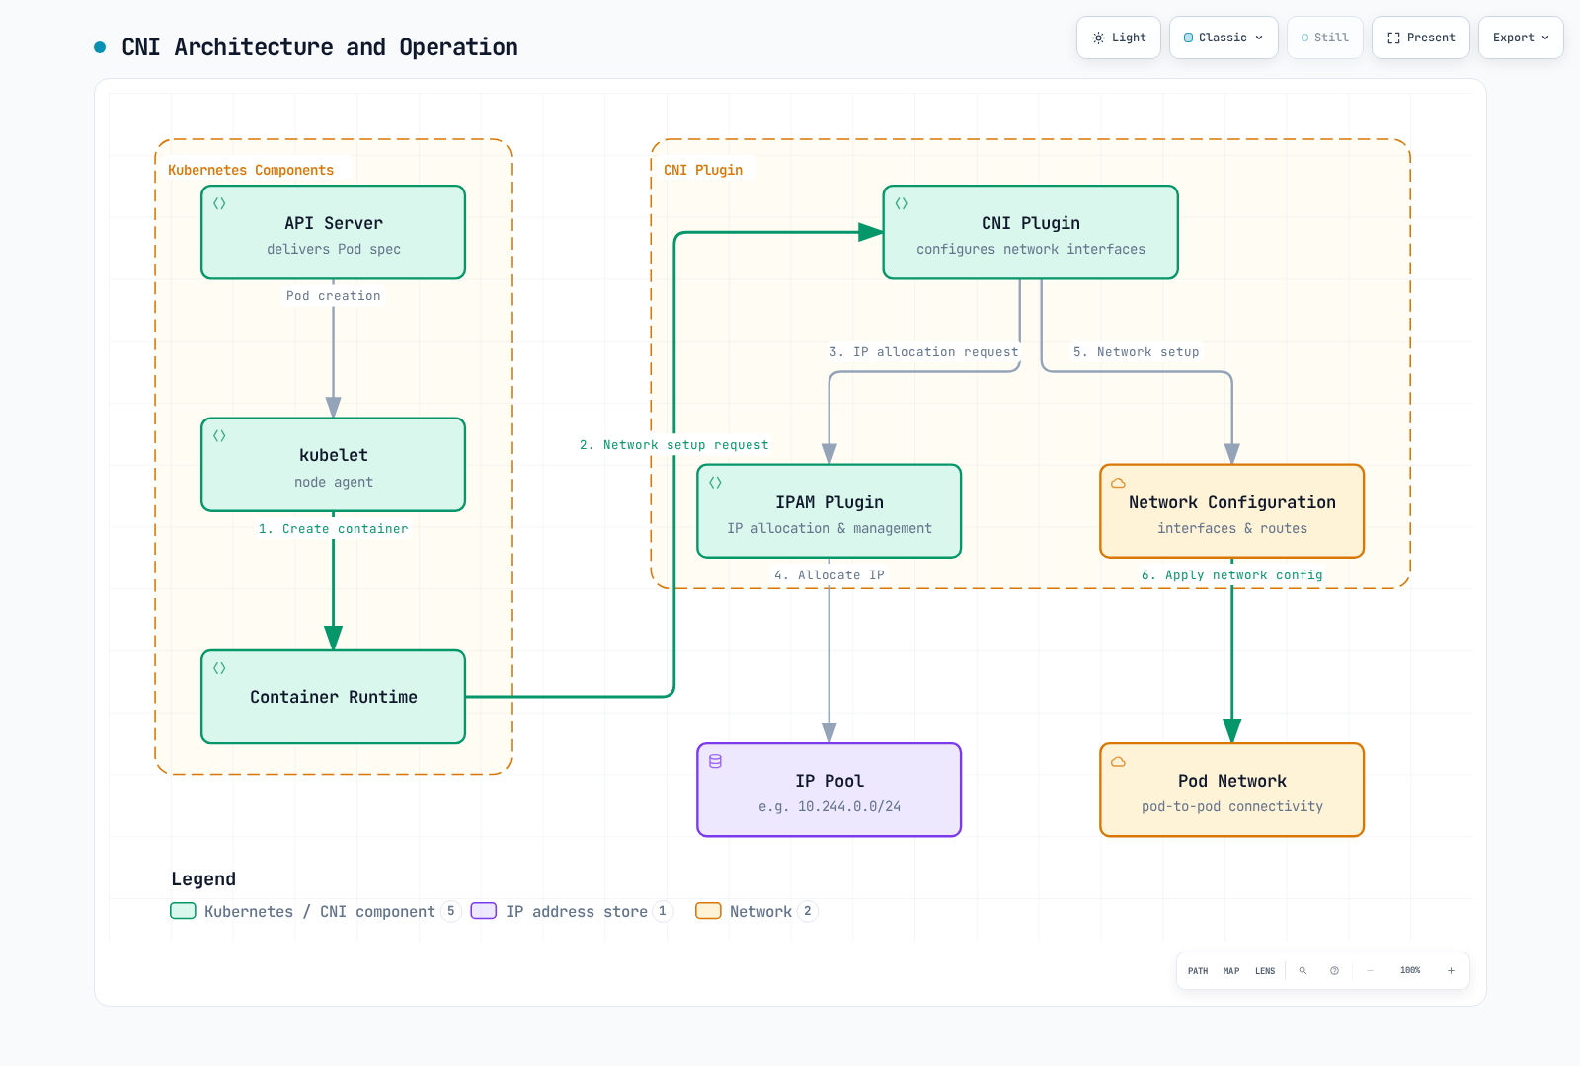Click the orange 'CNI Plugin' group label
The image size is (1580, 1066).
(x=703, y=170)
